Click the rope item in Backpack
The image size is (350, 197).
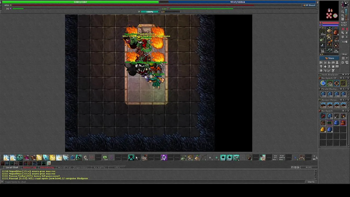coord(323,123)
